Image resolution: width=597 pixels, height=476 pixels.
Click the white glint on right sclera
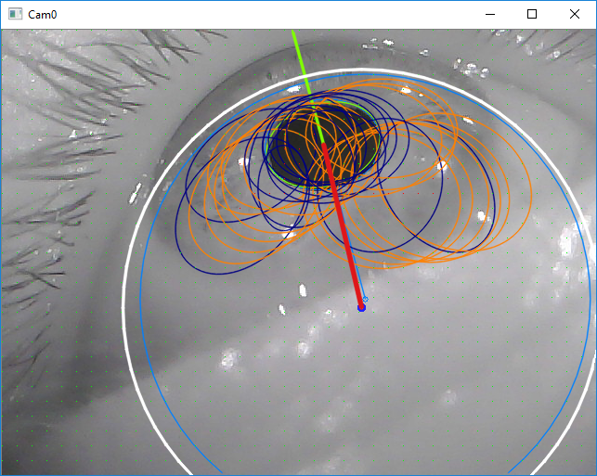pos(481,216)
